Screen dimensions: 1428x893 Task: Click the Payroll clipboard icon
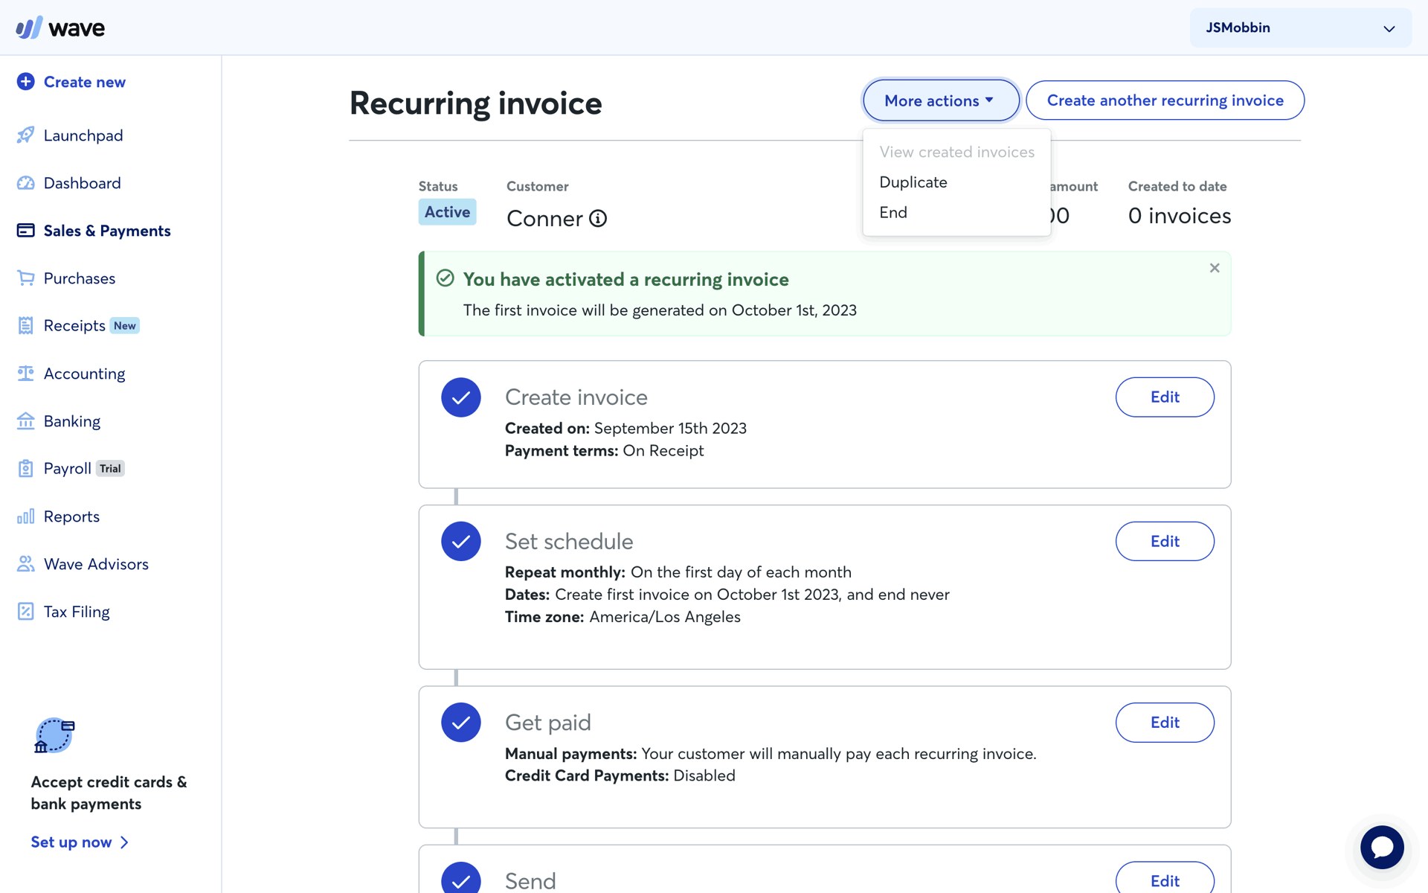[25, 469]
